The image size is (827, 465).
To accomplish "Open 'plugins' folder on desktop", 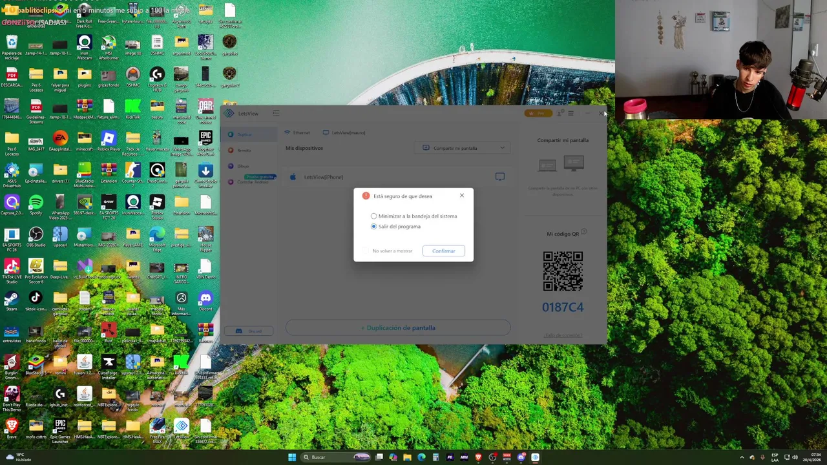I will (84, 78).
